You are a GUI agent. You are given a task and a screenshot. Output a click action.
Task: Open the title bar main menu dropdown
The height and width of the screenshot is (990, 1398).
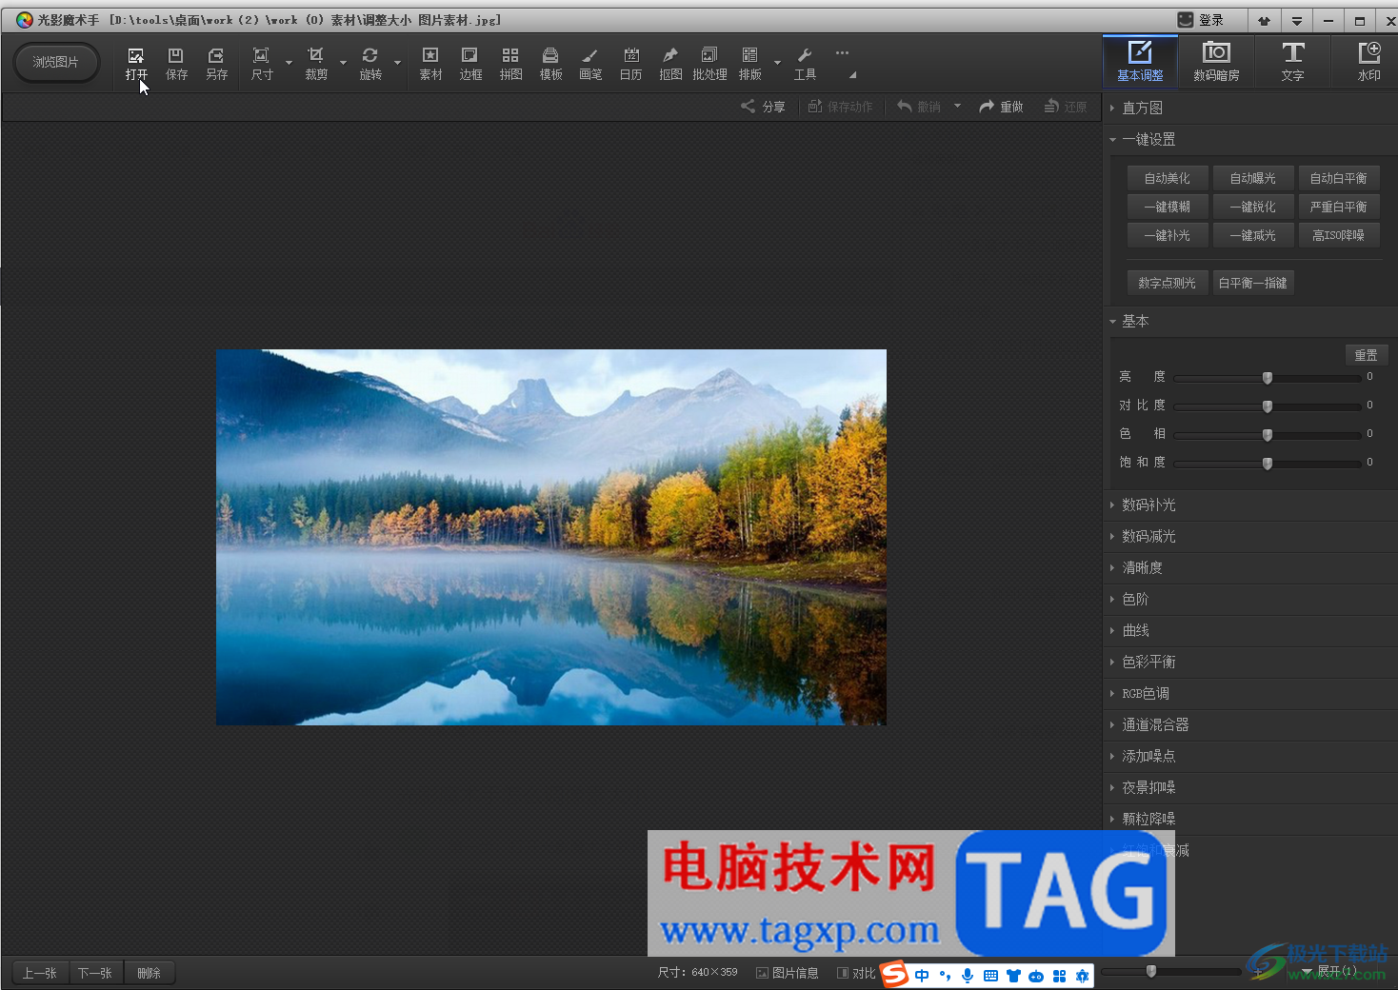click(x=1296, y=20)
